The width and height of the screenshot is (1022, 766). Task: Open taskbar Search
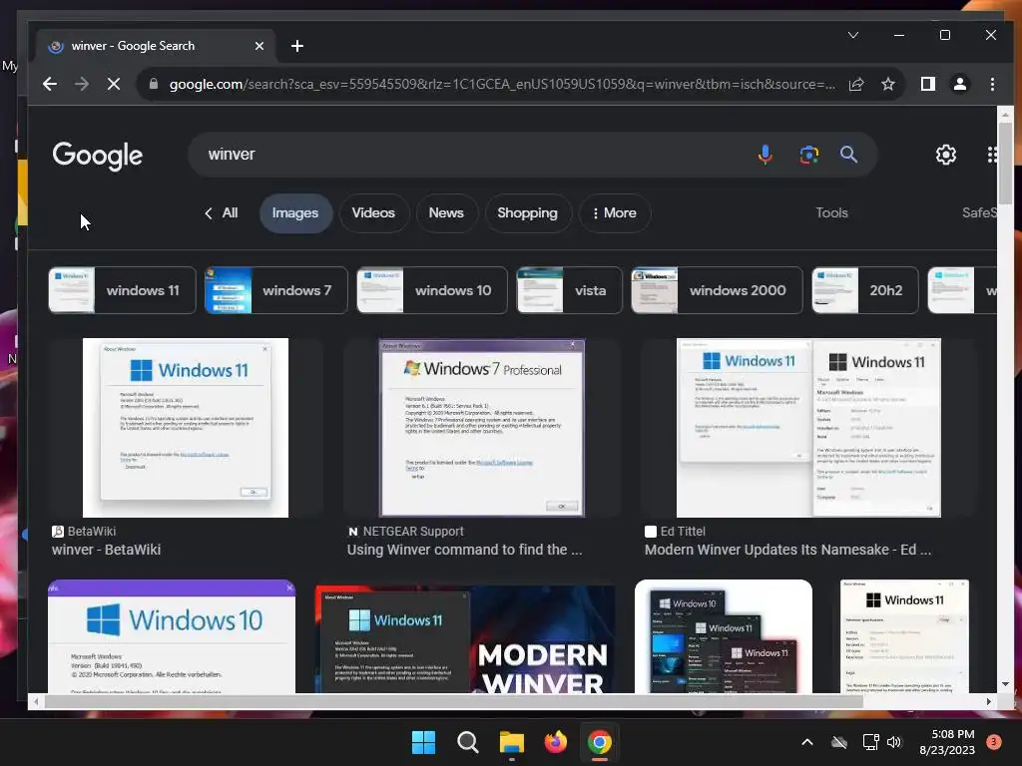467,742
